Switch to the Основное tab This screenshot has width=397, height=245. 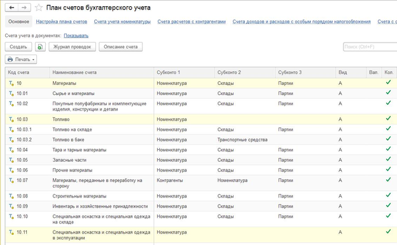point(18,22)
